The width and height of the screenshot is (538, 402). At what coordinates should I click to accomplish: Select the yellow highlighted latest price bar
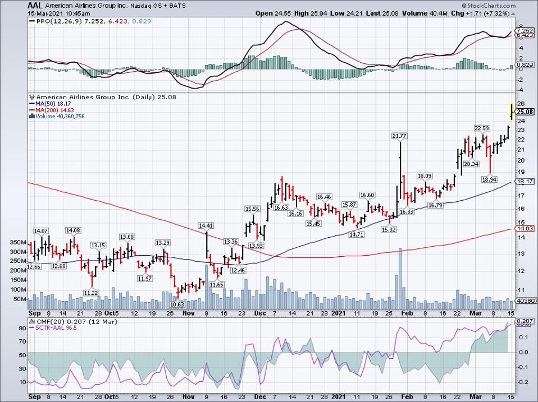coord(511,112)
